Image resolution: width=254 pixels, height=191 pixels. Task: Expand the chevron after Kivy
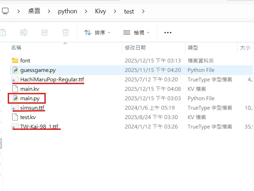(115, 11)
